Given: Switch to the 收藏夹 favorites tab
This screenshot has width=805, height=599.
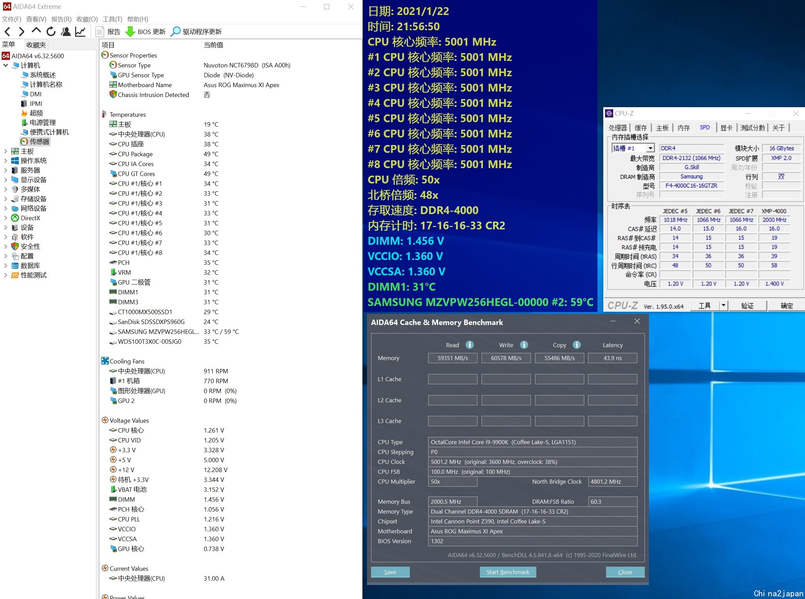Looking at the screenshot, I should point(36,45).
